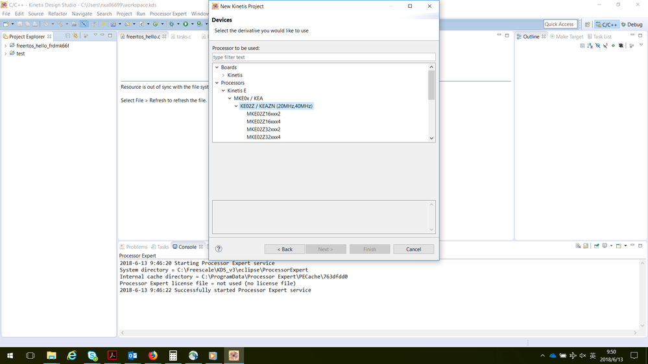The image size is (648, 364).
Task: Switch to the Problems tab
Action: 134,247
